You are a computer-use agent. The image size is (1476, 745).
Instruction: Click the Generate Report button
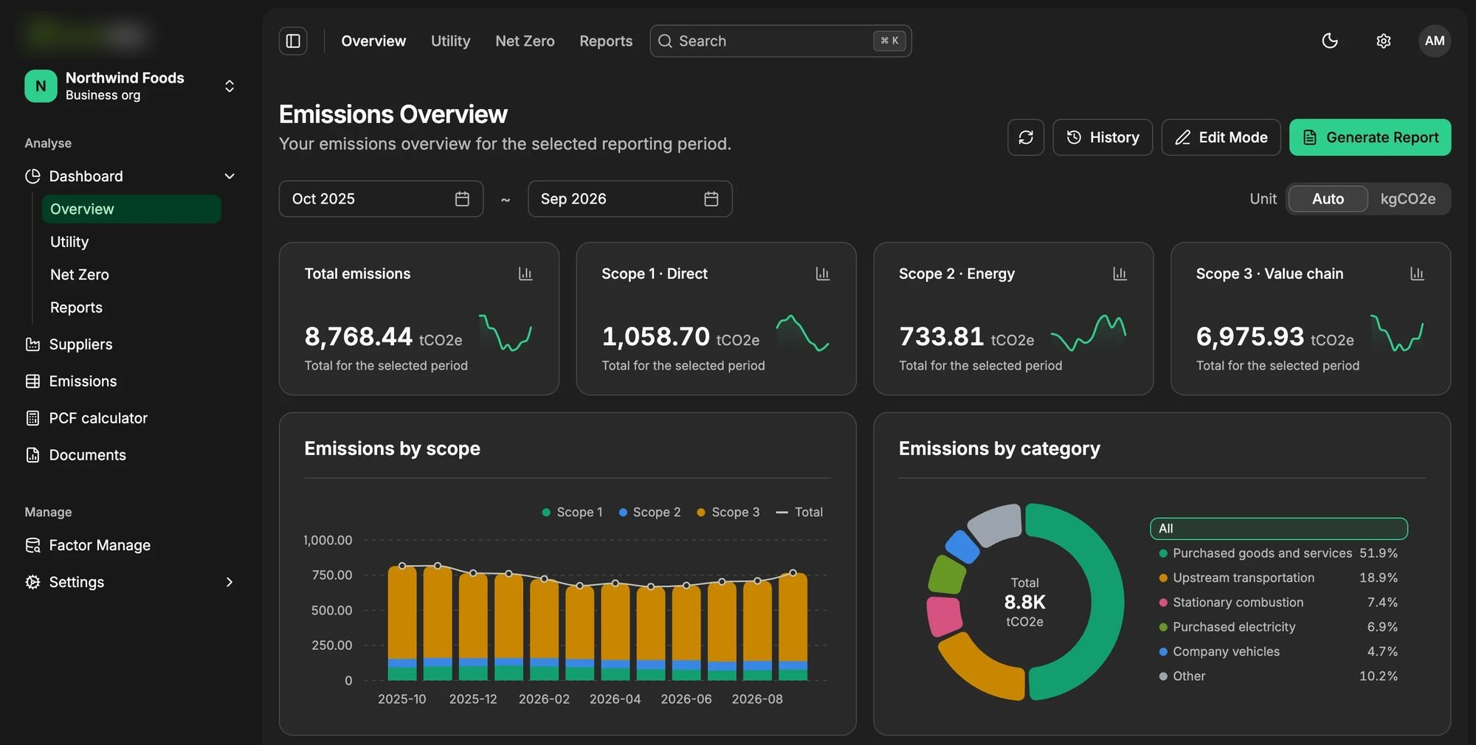[x=1370, y=137]
